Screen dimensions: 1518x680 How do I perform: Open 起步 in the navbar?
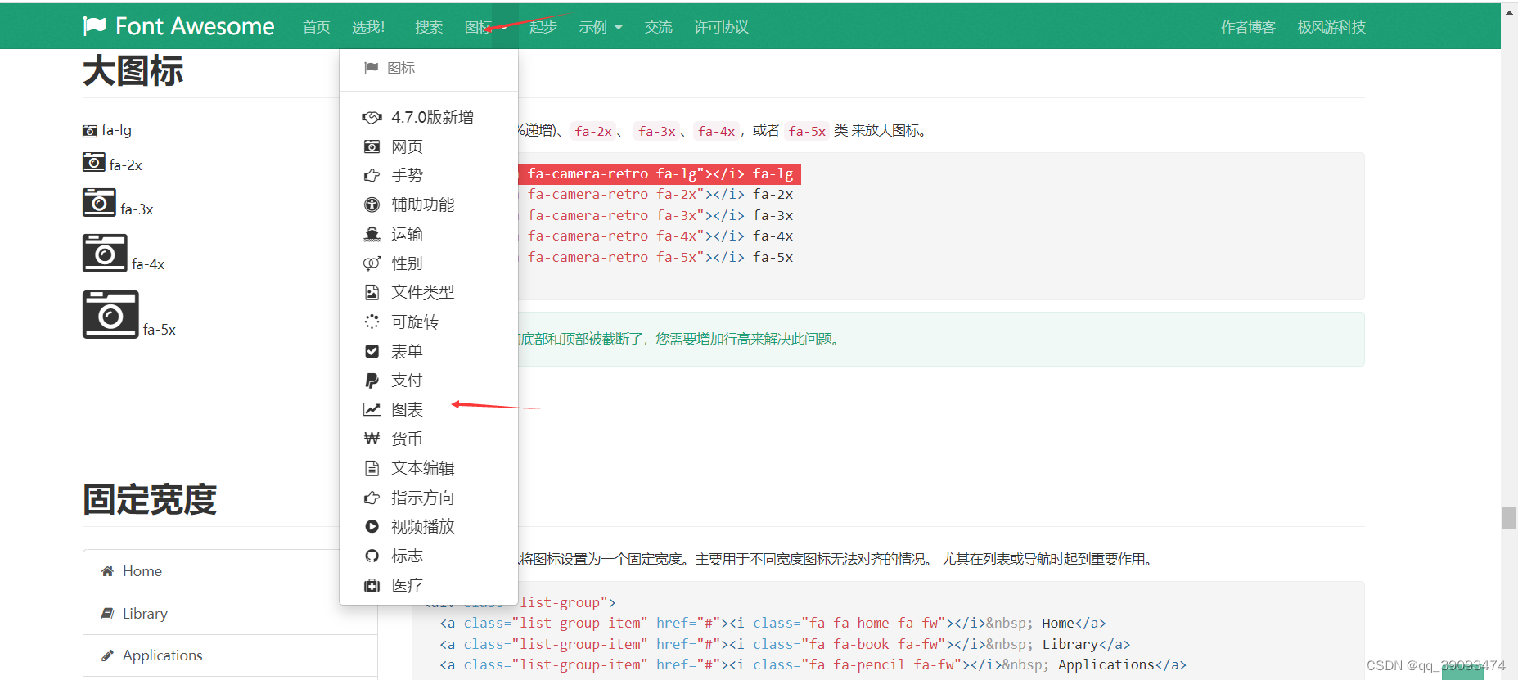pyautogui.click(x=543, y=27)
